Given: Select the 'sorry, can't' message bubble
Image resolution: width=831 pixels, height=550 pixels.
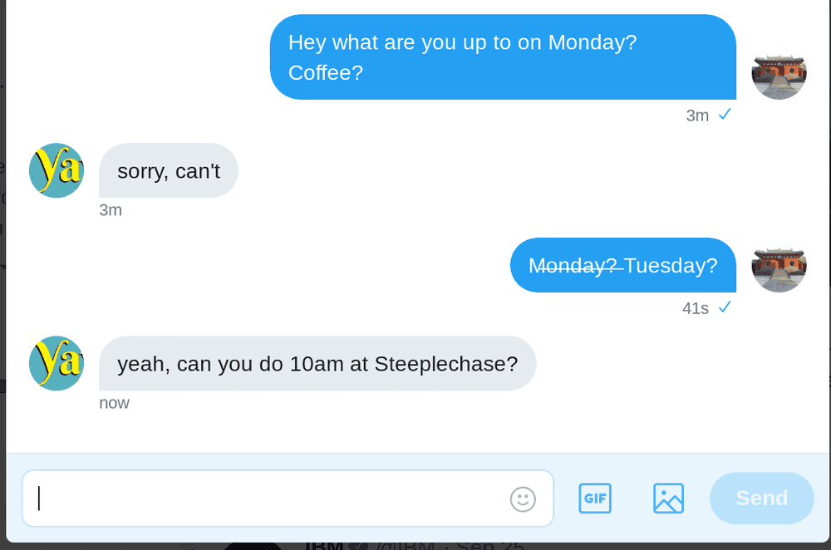Looking at the screenshot, I should tap(168, 170).
